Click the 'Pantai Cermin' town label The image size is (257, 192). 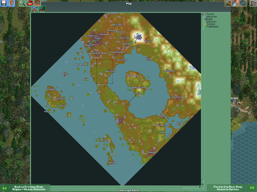coord(111,71)
